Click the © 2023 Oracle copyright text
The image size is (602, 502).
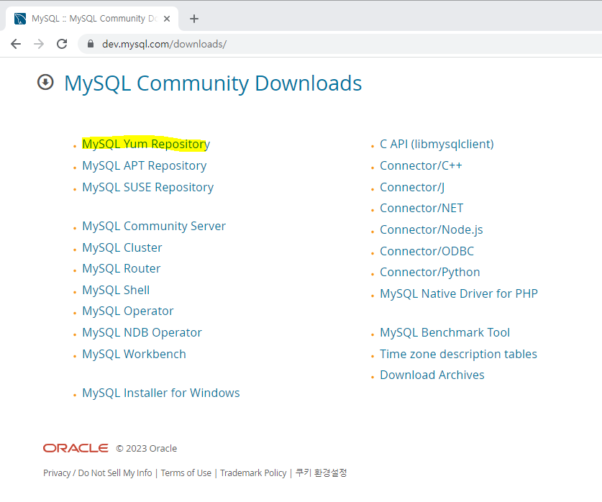(x=147, y=448)
